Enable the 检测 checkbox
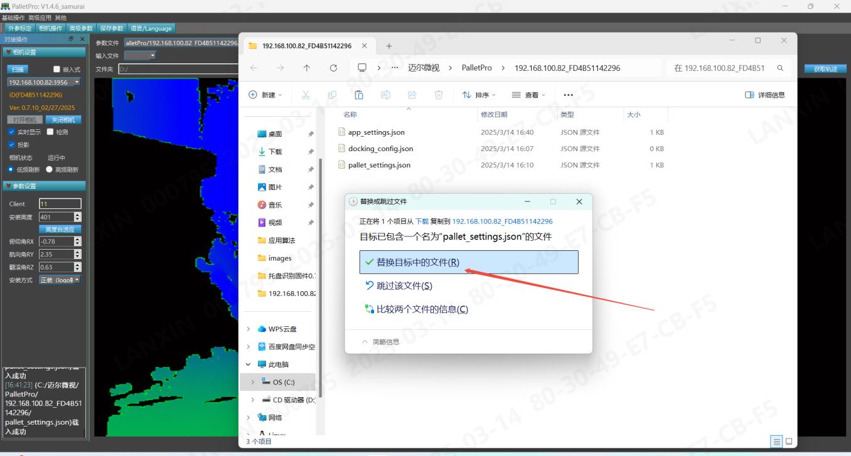The image size is (851, 456). 50,132
